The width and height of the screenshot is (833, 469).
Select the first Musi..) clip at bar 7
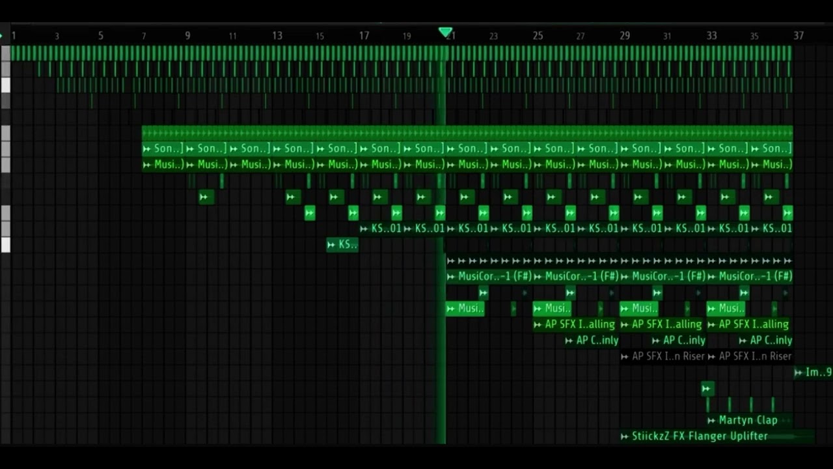pos(163,165)
